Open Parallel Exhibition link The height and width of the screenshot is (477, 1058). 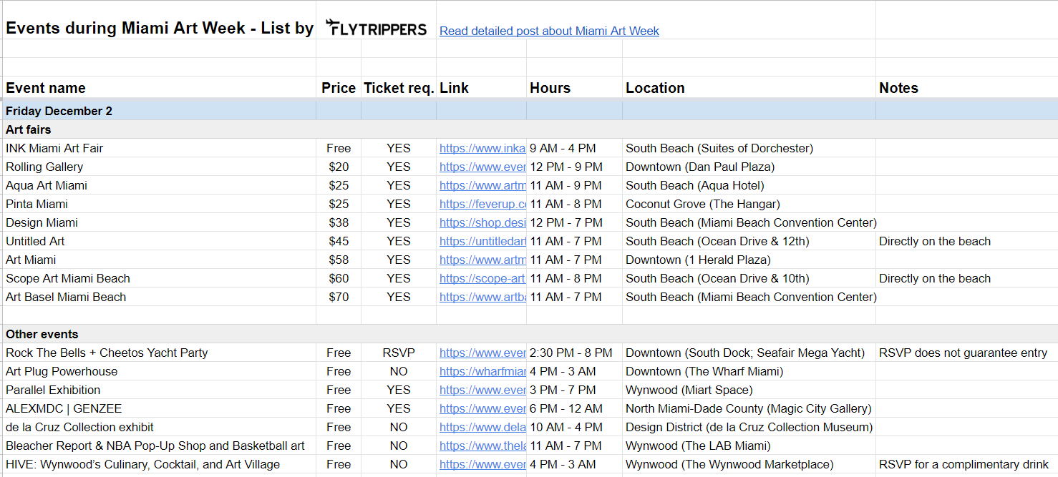482,390
